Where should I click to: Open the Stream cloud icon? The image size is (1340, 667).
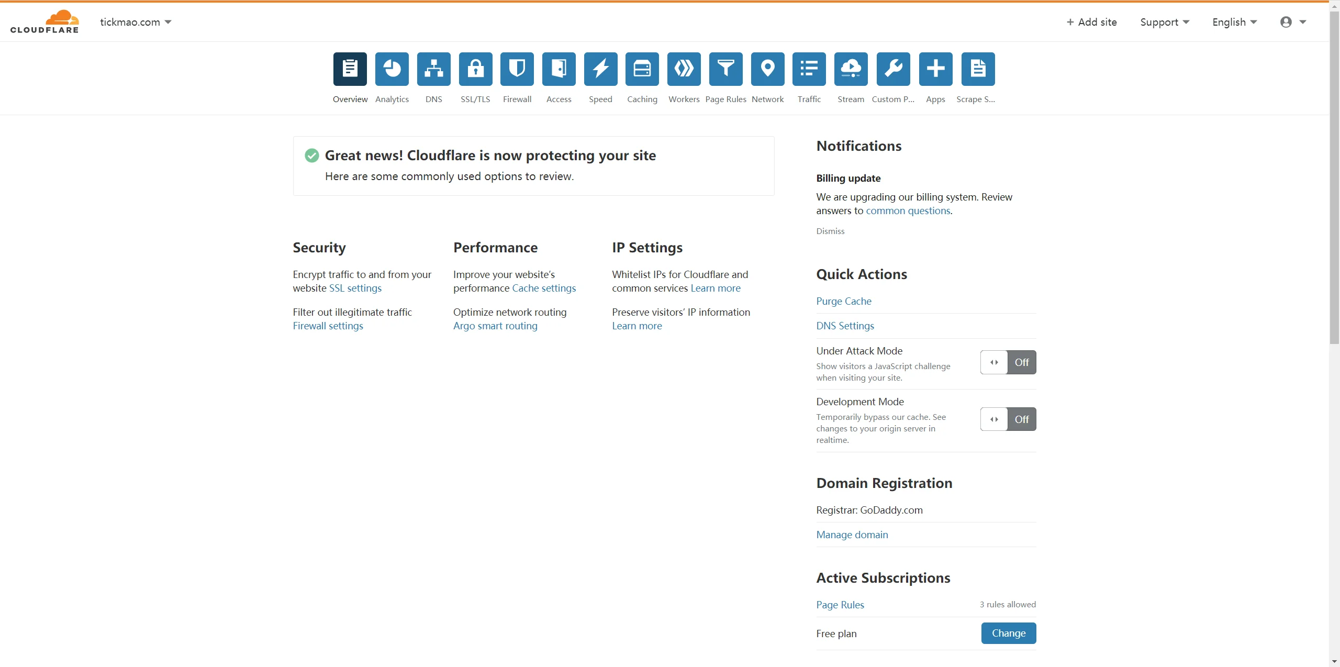(851, 69)
